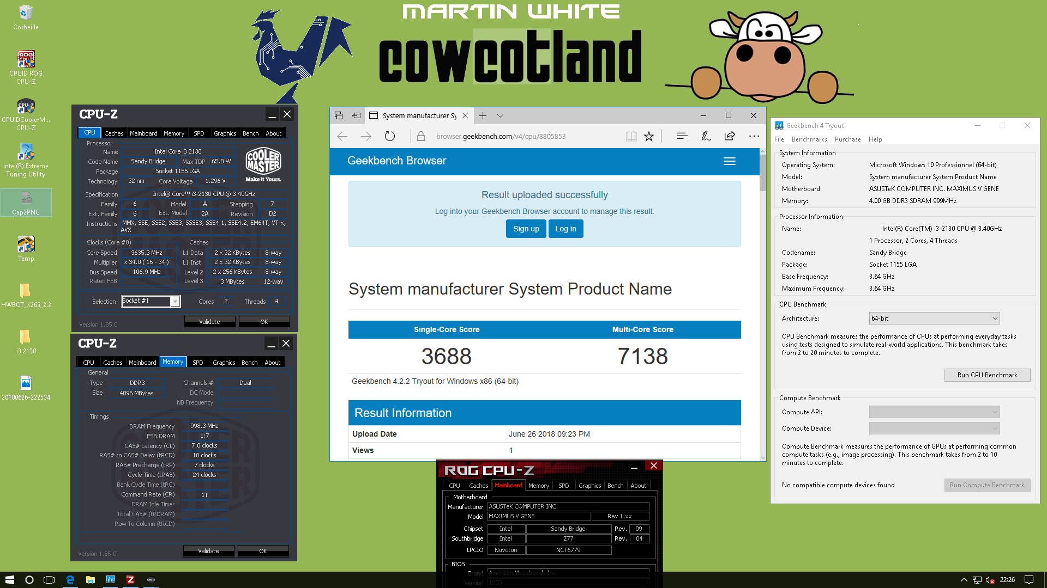Viewport: 1047px width, 588px height.
Task: Click the Log in button
Action: click(x=565, y=229)
